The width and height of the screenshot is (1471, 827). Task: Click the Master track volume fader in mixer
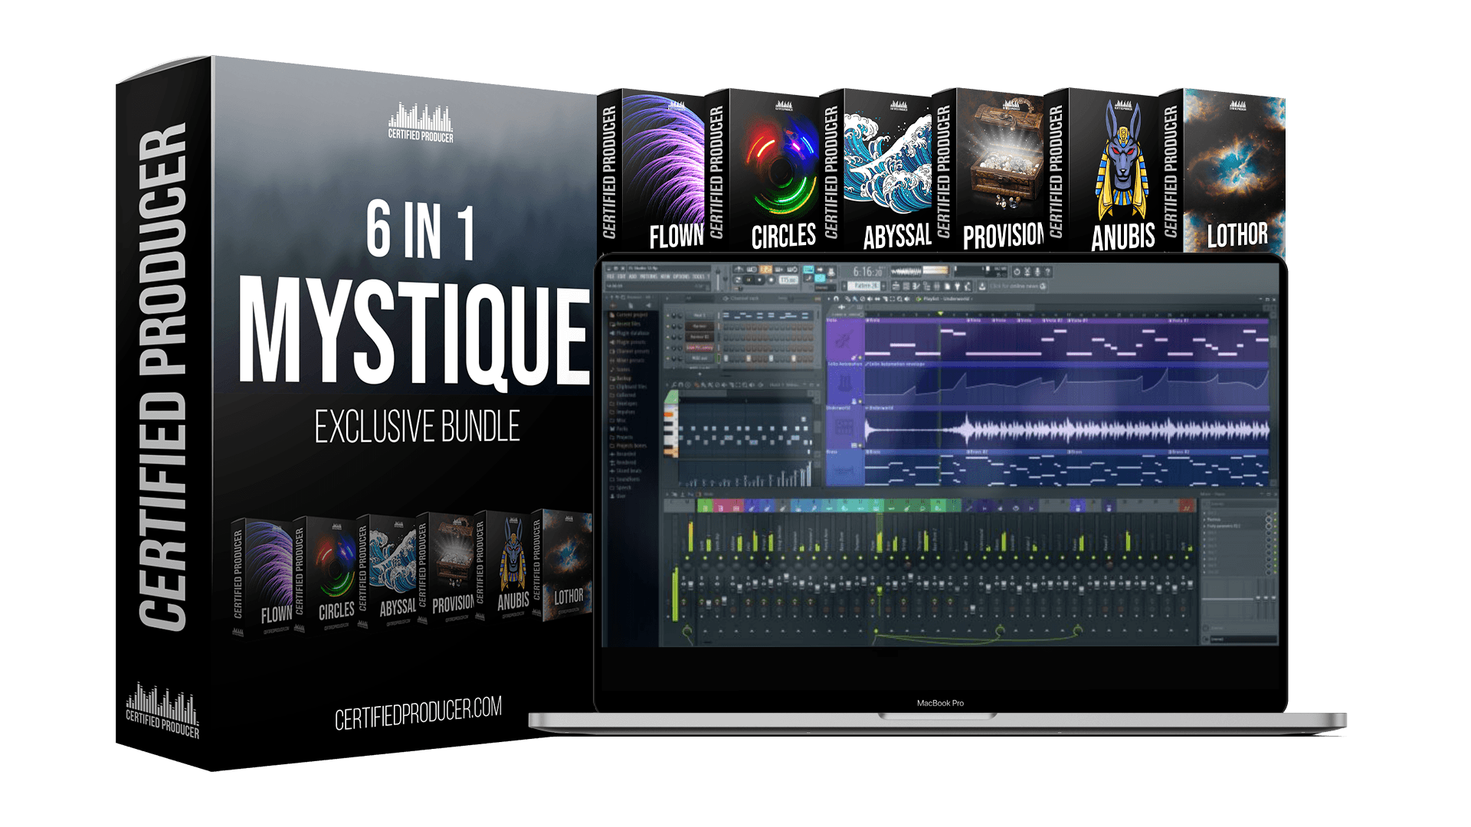pos(691,585)
